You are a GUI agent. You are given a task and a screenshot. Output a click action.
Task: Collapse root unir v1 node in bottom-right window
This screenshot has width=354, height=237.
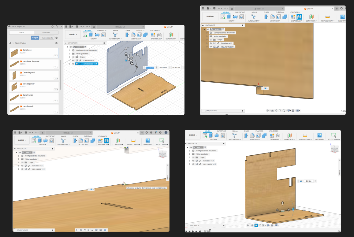tap(187, 147)
